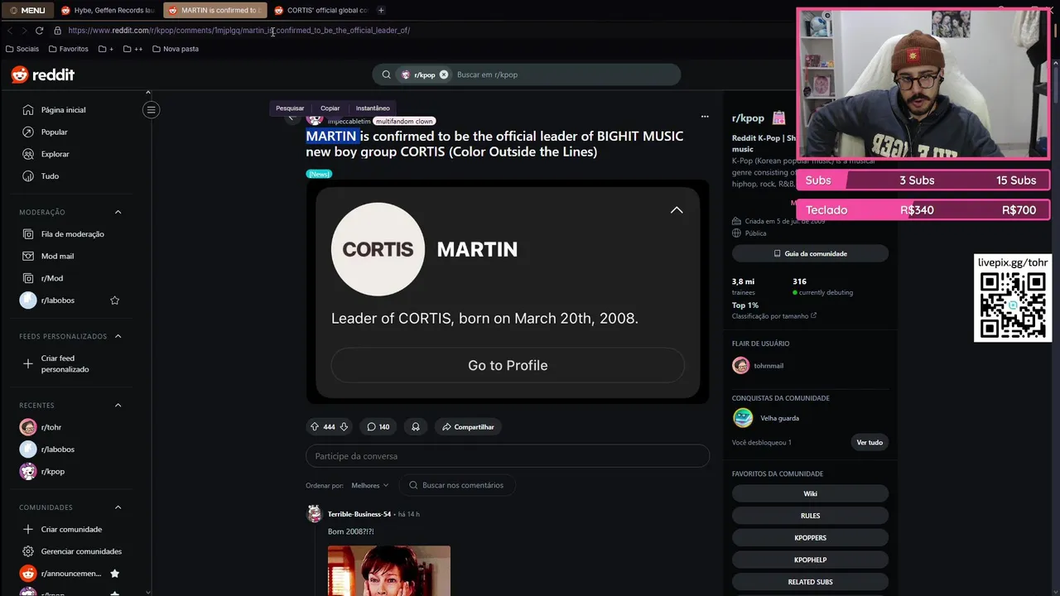Open the post's three-dot options menu
This screenshot has width=1060, height=596.
tap(705, 117)
